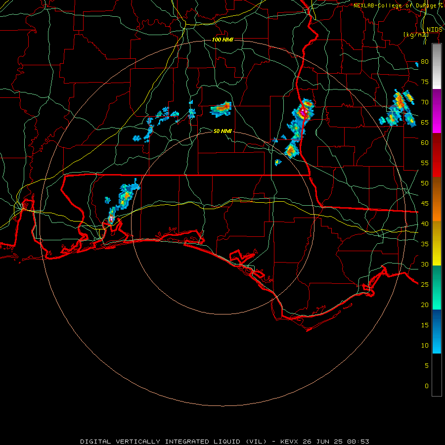Pick the black bottom band of the color scale

point(437,374)
